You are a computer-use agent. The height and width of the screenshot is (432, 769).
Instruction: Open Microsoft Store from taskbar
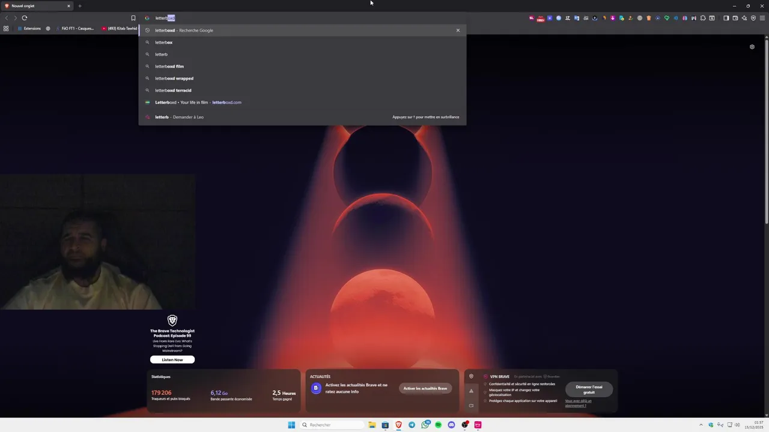pyautogui.click(x=385, y=425)
